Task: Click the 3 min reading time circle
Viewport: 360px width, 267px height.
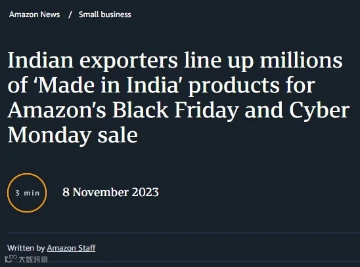Action: tap(27, 193)
